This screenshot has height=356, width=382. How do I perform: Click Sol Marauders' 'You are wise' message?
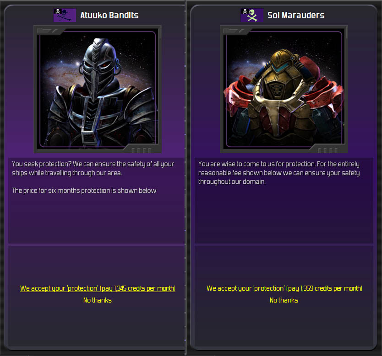279,173
